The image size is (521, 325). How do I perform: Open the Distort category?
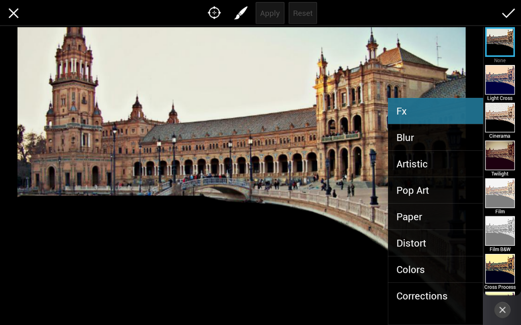point(436,243)
